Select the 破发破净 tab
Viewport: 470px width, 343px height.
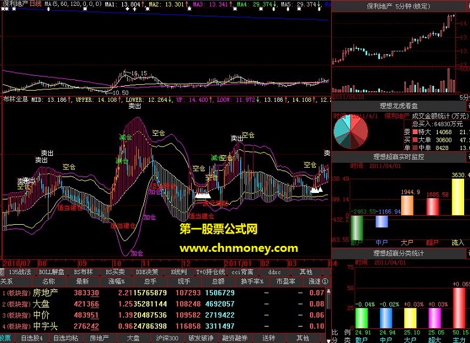point(201,338)
